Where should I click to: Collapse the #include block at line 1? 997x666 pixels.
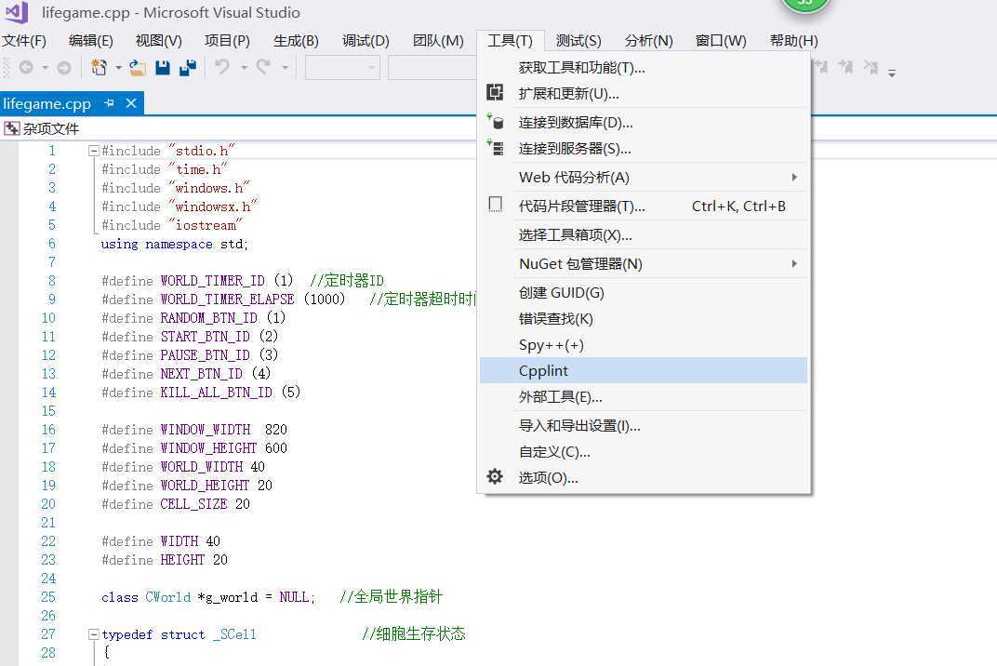pyautogui.click(x=93, y=151)
